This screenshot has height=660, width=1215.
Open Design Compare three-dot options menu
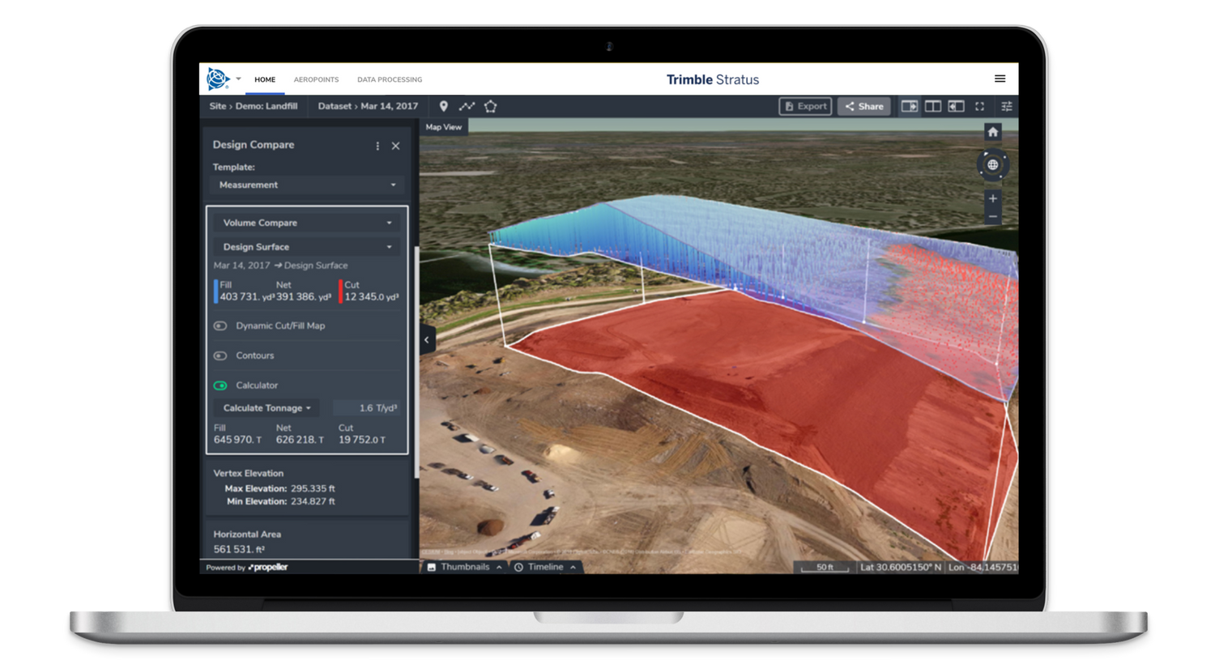[377, 146]
